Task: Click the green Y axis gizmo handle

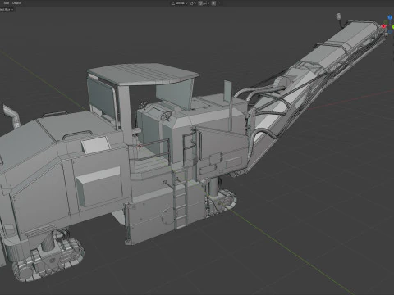Action: [393, 27]
